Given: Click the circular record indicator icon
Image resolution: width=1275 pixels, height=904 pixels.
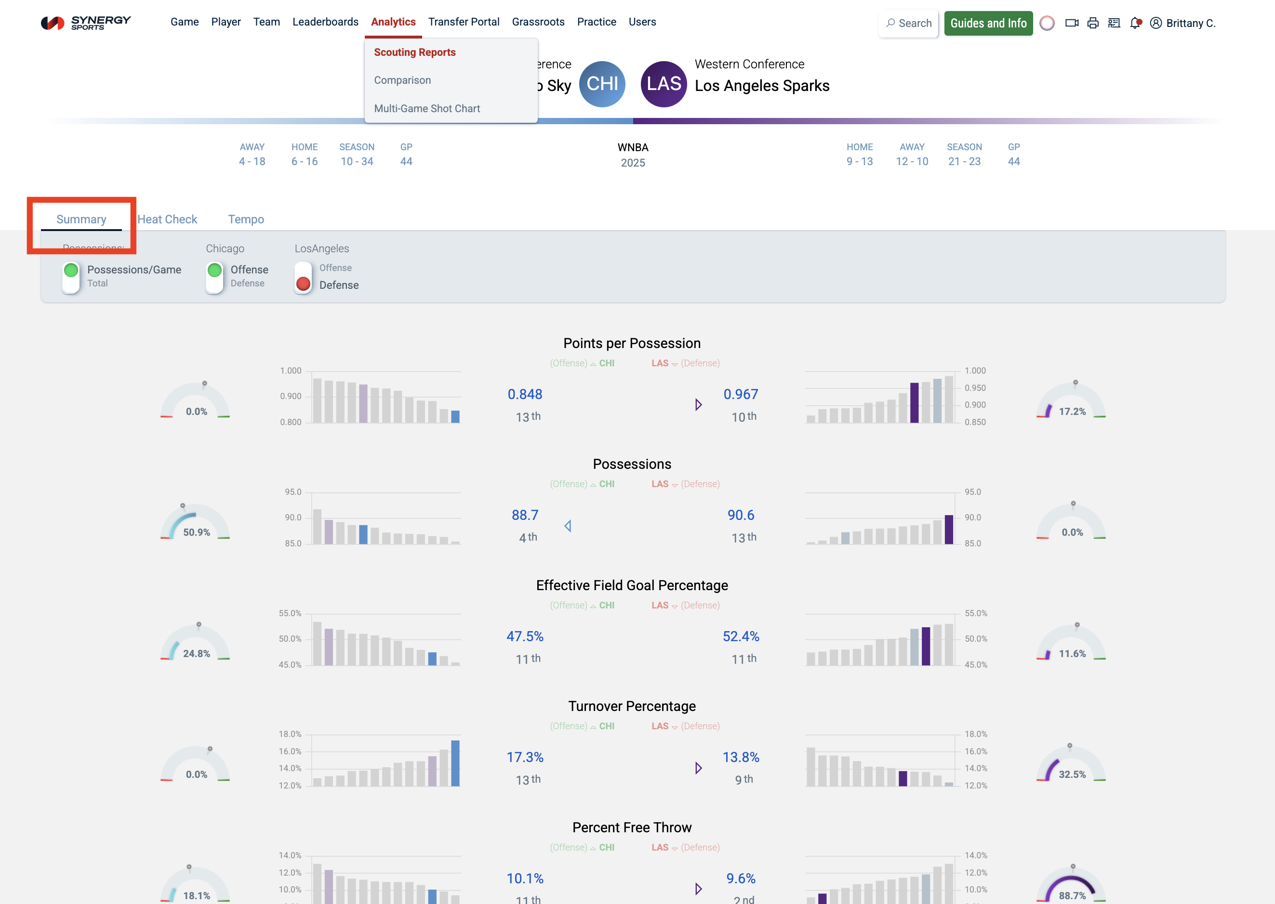Looking at the screenshot, I should click(x=1047, y=23).
